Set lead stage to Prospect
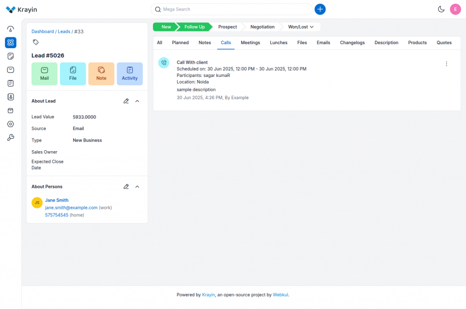 (228, 27)
